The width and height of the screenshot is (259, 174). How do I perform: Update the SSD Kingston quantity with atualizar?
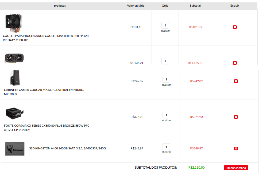pyautogui.click(x=166, y=152)
